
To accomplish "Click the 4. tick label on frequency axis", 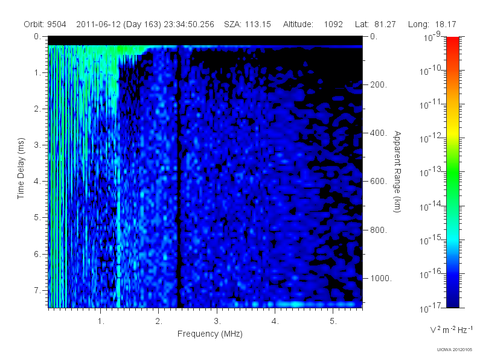I will click(275, 322).
